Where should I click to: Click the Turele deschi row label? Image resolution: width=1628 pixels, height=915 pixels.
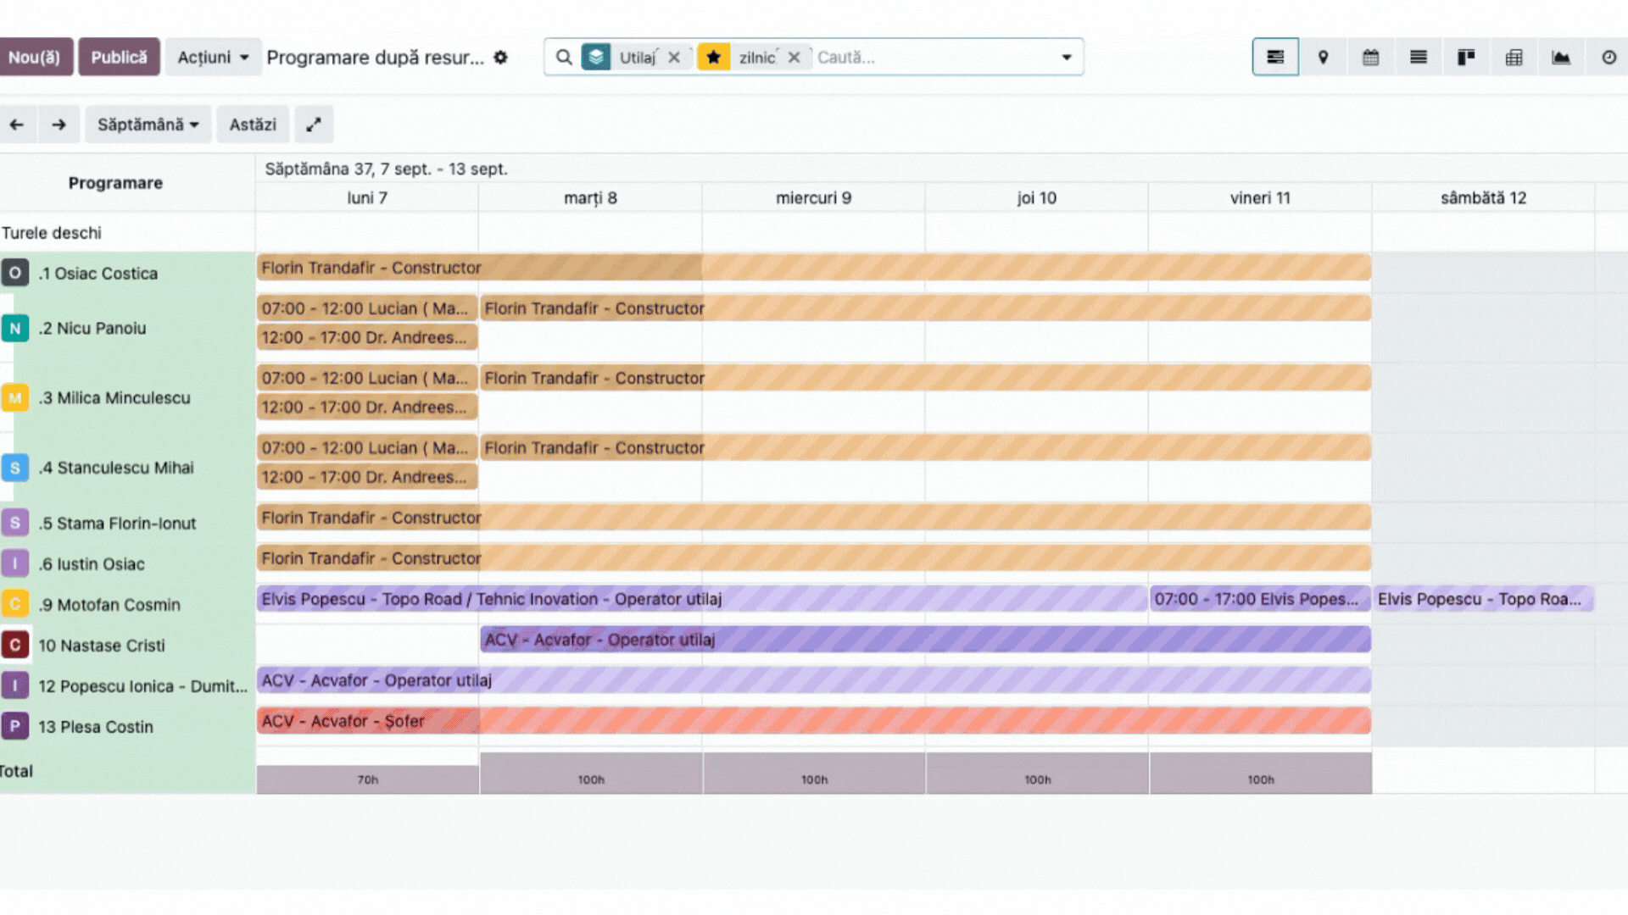(52, 232)
